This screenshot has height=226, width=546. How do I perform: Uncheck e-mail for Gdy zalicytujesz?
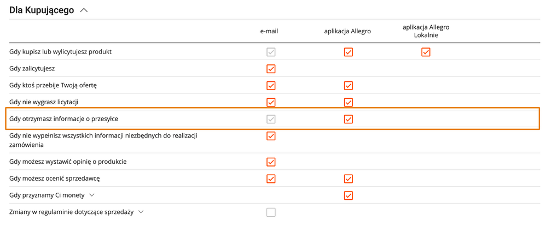(x=271, y=69)
